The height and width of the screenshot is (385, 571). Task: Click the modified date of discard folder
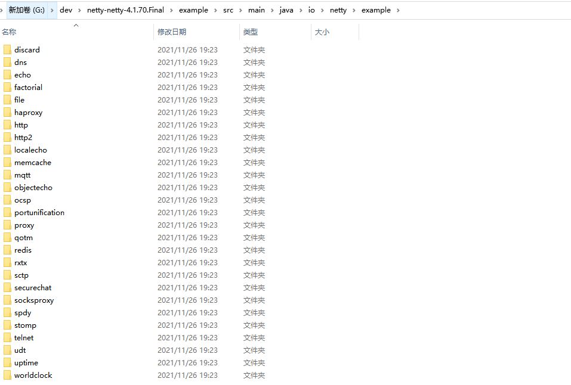pos(187,49)
